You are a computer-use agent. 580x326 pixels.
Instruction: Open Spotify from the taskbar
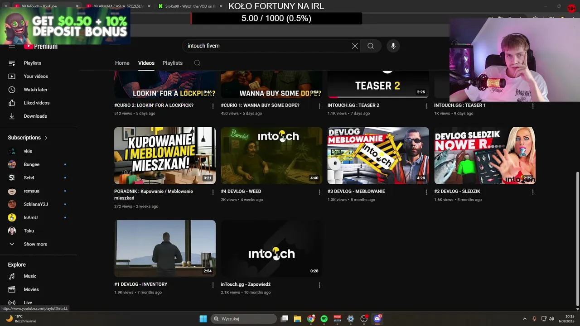point(324,319)
